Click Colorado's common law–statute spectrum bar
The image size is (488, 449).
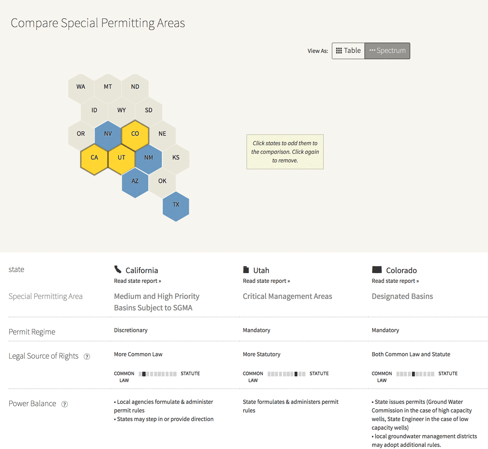pos(415,374)
